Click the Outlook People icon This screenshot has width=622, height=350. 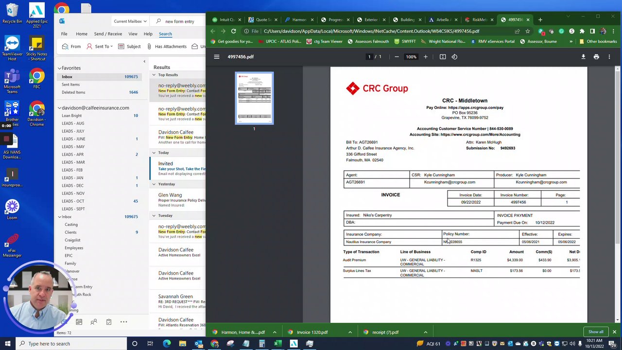94,322
